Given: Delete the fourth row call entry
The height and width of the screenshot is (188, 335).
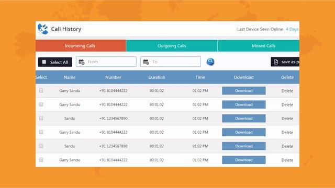Looking at the screenshot, I should tap(287, 132).
